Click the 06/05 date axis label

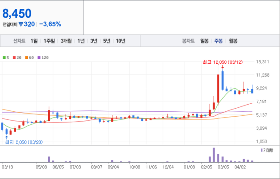click(58, 167)
